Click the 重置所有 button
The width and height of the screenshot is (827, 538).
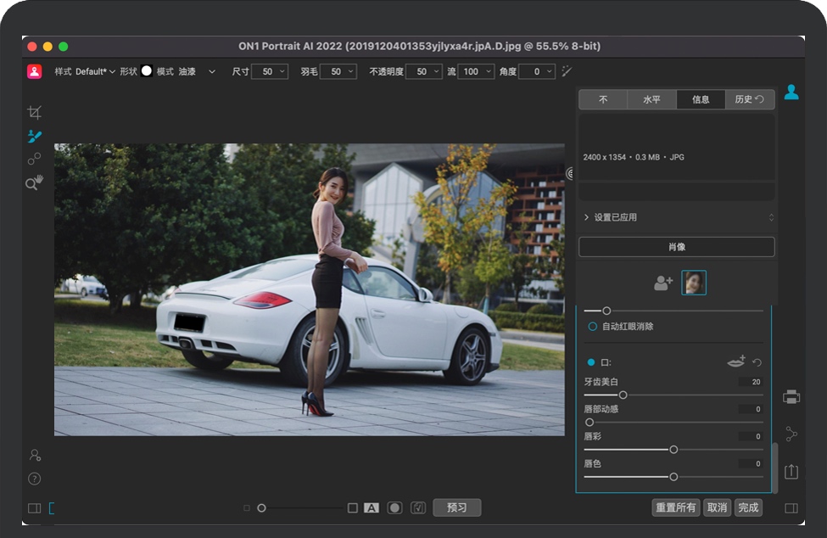pos(675,507)
